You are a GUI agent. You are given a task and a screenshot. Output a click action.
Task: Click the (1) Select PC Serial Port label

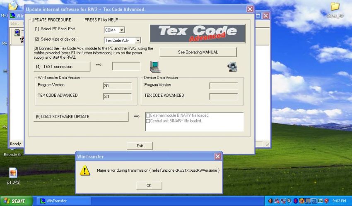(55, 29)
